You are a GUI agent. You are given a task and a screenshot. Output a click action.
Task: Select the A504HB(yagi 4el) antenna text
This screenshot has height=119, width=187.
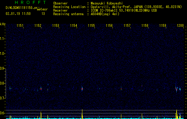(105, 14)
